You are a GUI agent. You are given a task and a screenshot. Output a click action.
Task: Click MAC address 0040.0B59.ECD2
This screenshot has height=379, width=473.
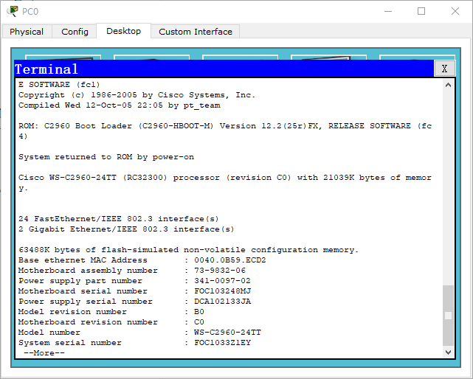[x=230, y=260]
